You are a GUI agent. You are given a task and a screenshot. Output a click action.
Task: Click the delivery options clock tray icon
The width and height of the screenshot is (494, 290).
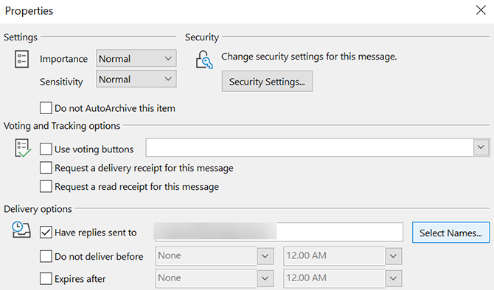pos(21,230)
